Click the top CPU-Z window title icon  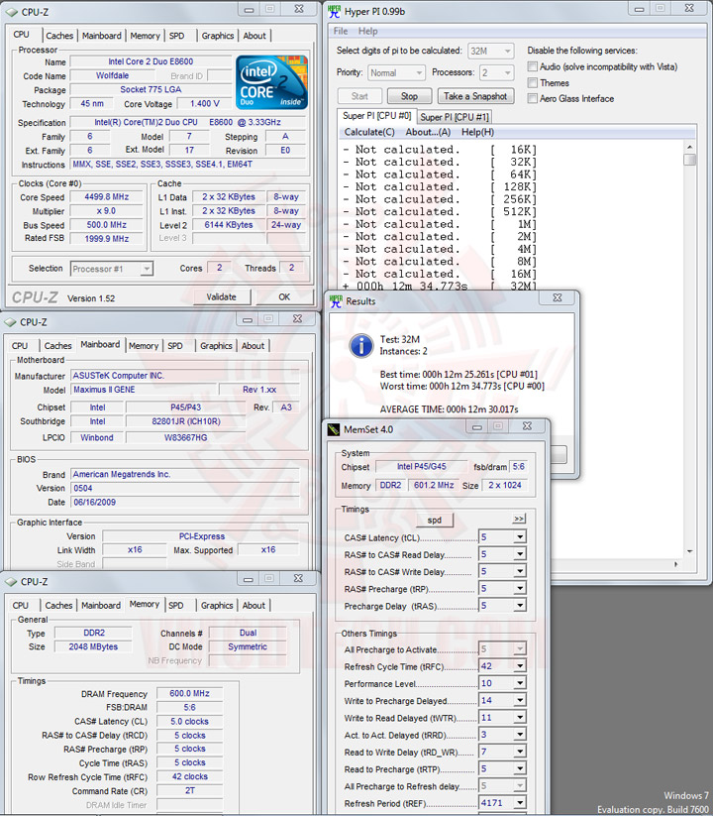[11, 12]
